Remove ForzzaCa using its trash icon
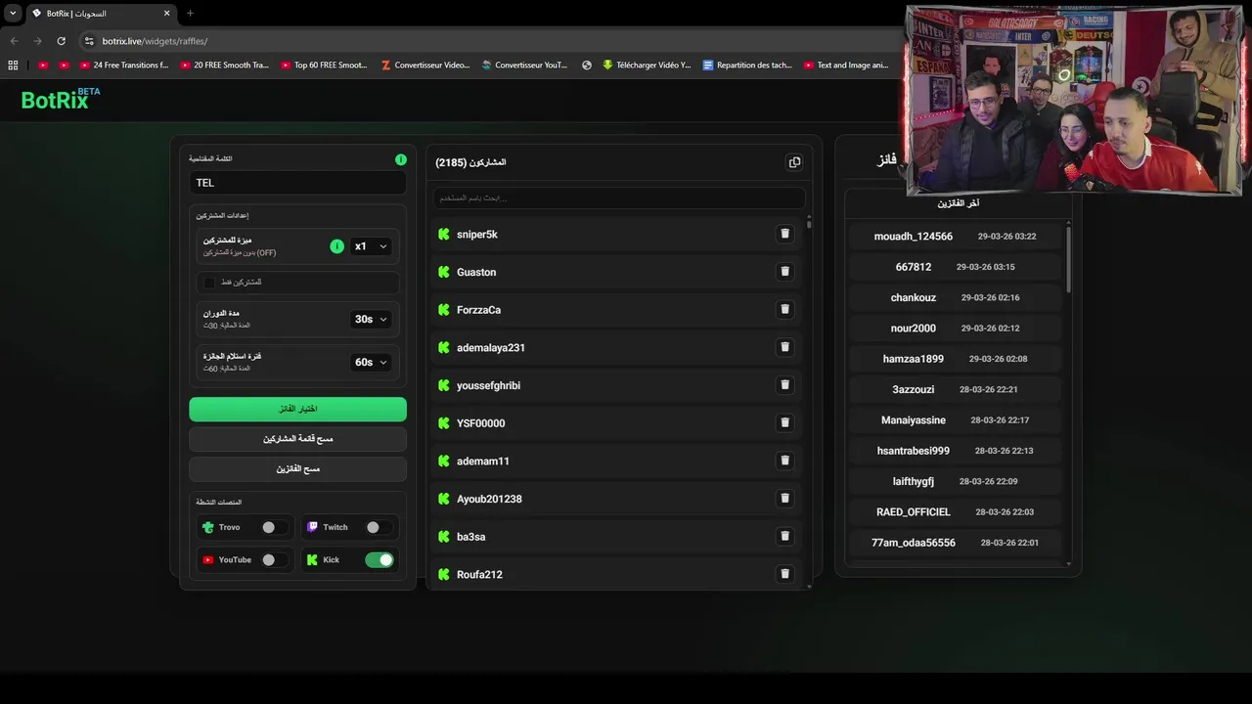This screenshot has height=704, width=1252. click(784, 309)
